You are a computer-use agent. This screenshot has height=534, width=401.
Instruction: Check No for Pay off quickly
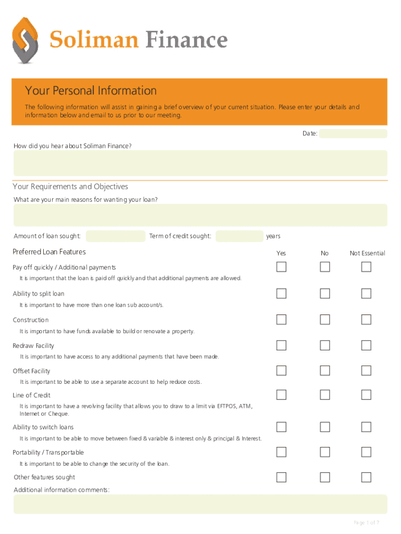325,267
